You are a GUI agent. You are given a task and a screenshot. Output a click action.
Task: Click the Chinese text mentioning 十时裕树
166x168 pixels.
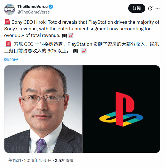pos(82,47)
